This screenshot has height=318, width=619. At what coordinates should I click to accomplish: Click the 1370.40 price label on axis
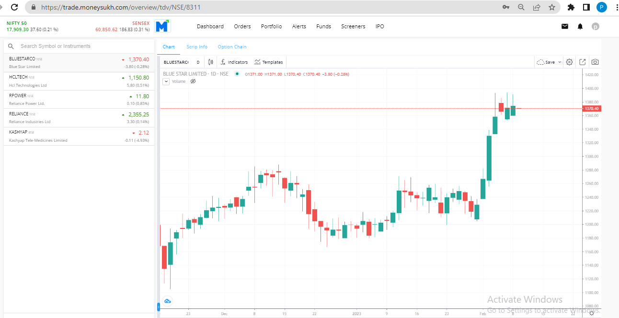pyautogui.click(x=591, y=109)
